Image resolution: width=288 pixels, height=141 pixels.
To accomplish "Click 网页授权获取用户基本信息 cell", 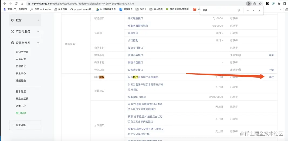I will tap(143, 77).
